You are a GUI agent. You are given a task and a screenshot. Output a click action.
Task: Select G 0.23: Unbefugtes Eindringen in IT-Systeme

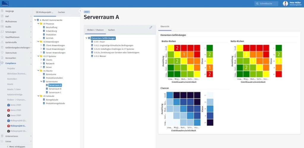[114, 49]
